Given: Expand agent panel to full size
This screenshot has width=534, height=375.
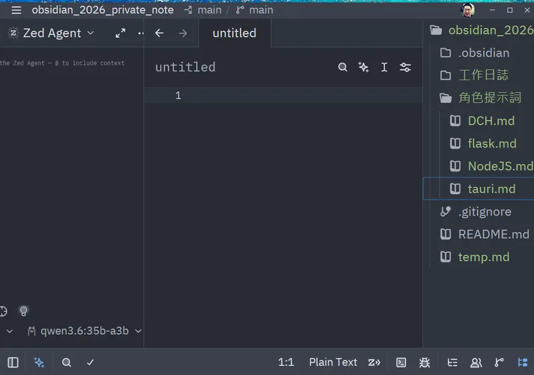Looking at the screenshot, I should point(120,33).
